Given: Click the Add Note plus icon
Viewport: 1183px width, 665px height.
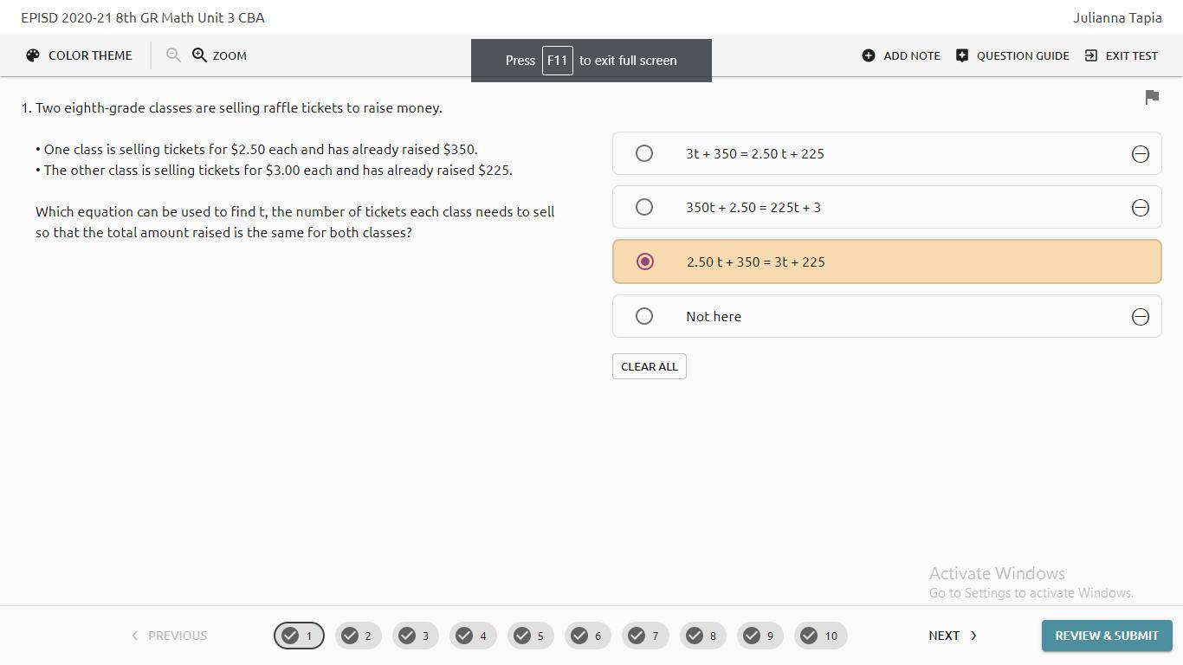Looking at the screenshot, I should click(869, 55).
